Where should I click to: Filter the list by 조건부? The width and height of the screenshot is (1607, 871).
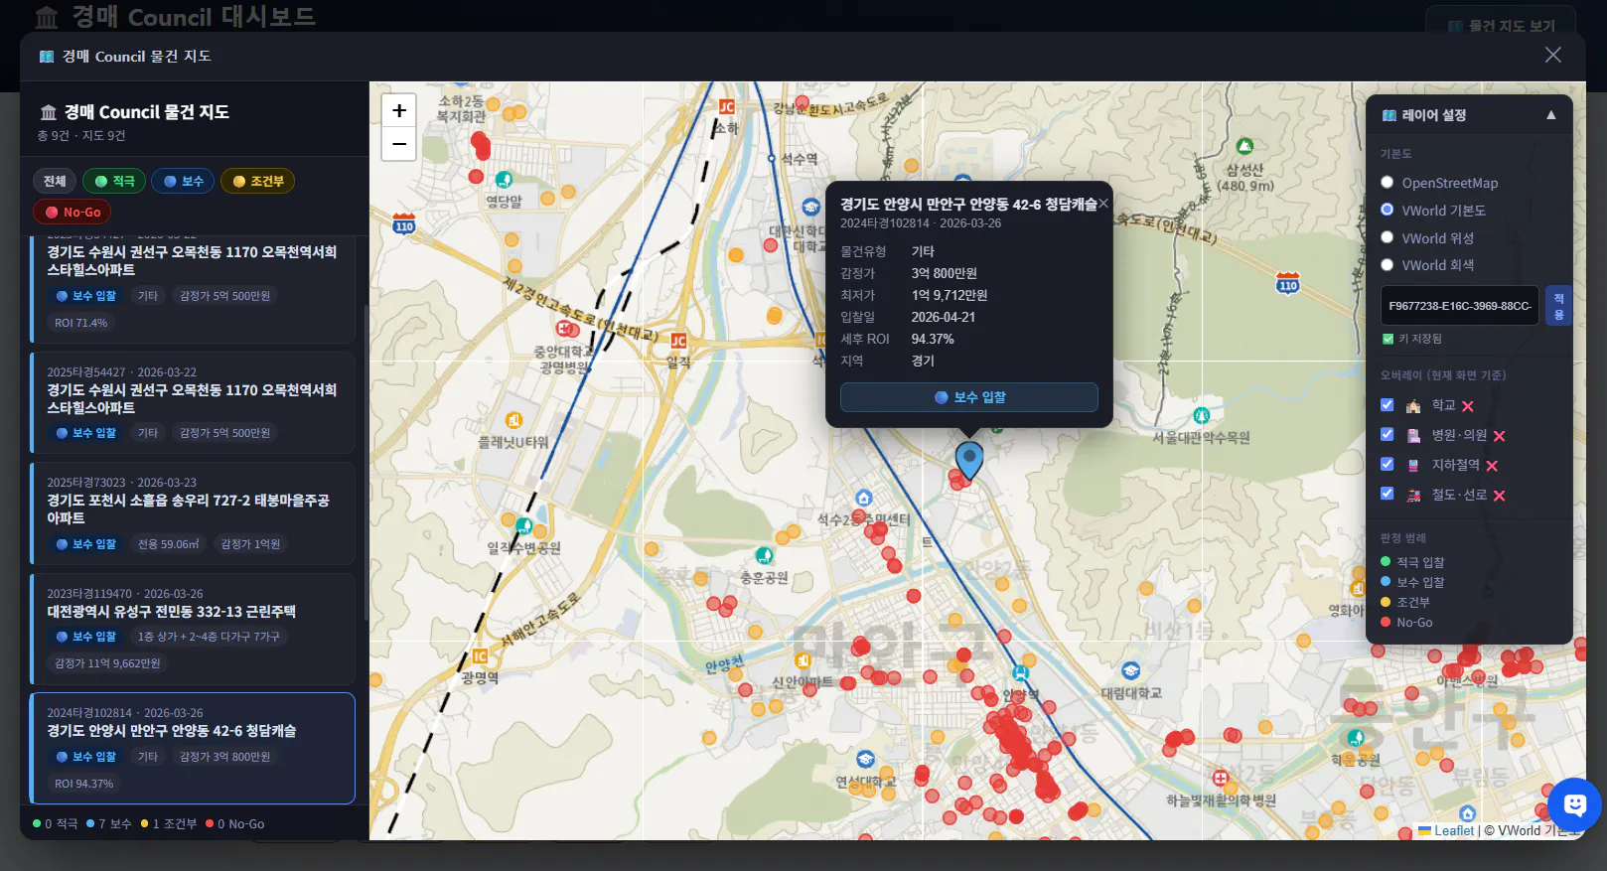click(257, 181)
